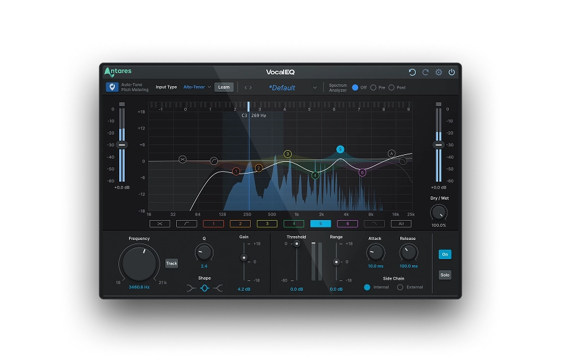Select External side chain

[x=400, y=288]
